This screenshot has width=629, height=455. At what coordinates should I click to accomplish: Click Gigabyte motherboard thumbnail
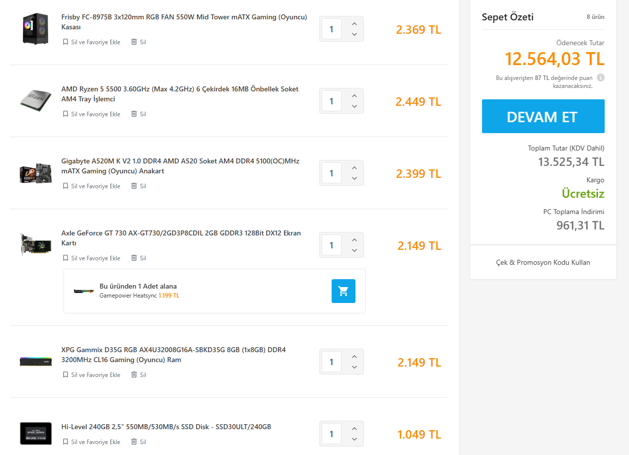click(x=36, y=173)
